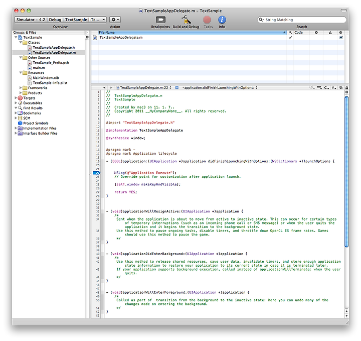The width and height of the screenshot is (361, 341).
Task: Toggle the Breakpoints toolbar icon
Action: [x=160, y=20]
